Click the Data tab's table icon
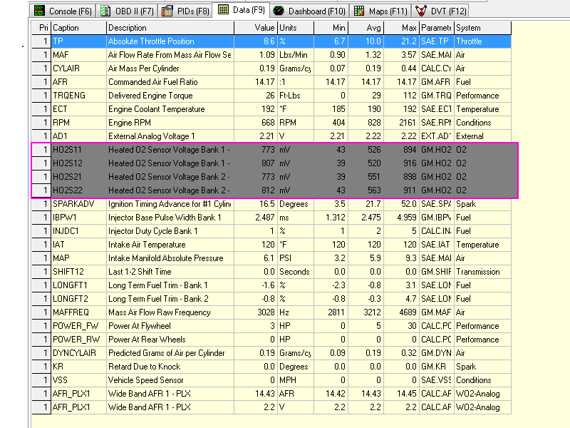This screenshot has width=570, height=428. (x=223, y=10)
